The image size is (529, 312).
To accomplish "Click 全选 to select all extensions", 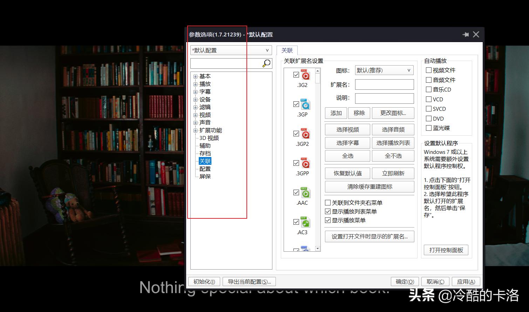I will (x=347, y=156).
